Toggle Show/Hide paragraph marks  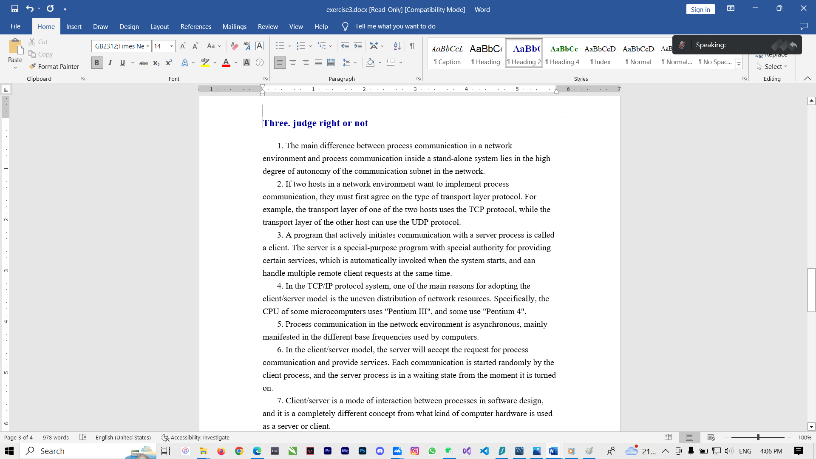(x=412, y=46)
